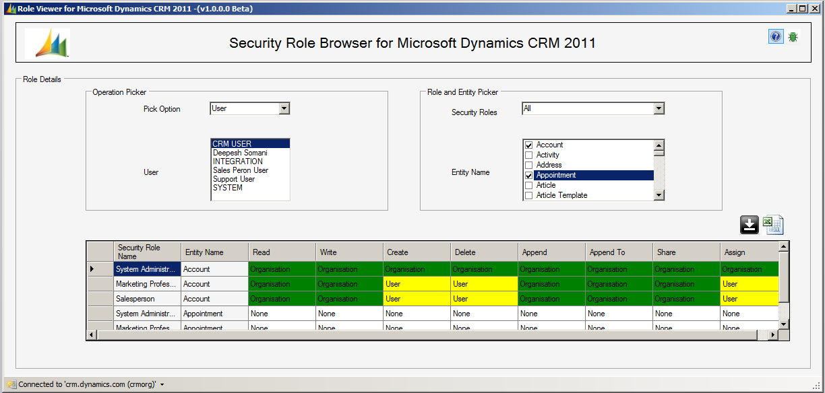Toggle the Account entity checkbox
Viewport: 825px width, 393px height.
529,145
